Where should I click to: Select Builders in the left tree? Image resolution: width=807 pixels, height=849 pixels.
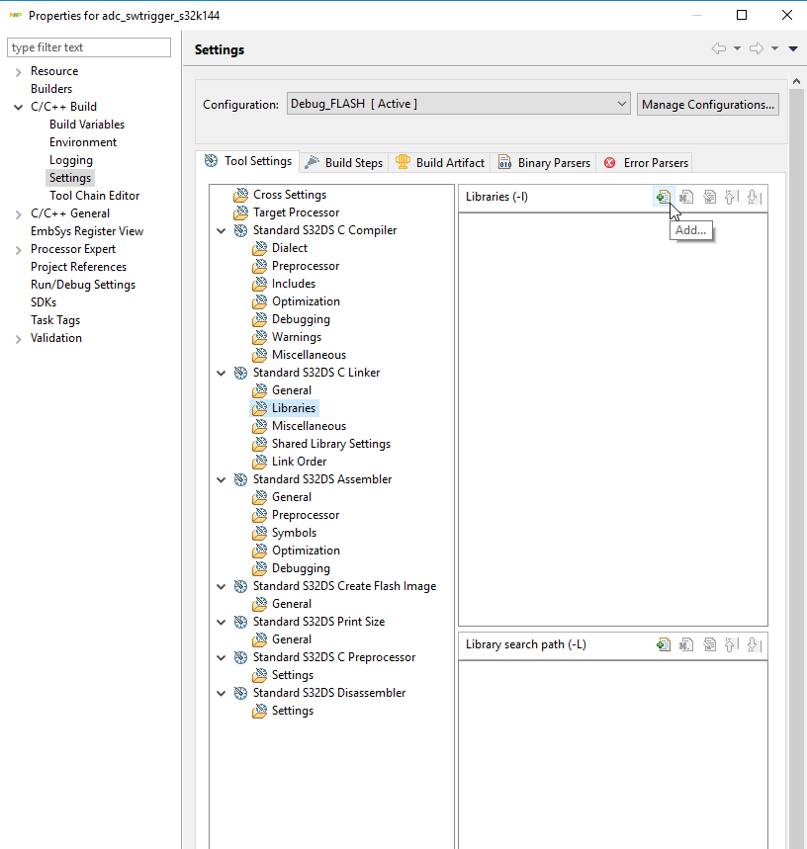[51, 89]
